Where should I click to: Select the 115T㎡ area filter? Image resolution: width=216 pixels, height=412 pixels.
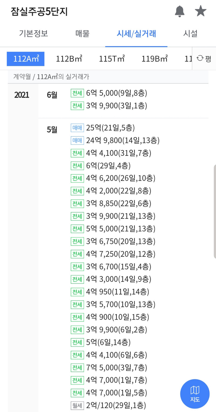[x=112, y=59]
